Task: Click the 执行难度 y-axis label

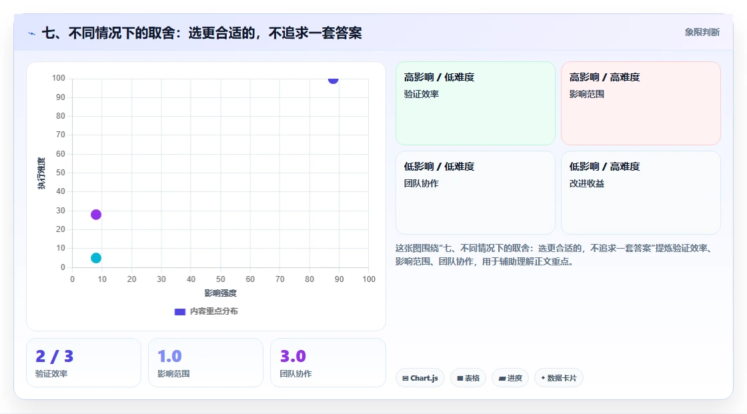Action: [x=41, y=173]
